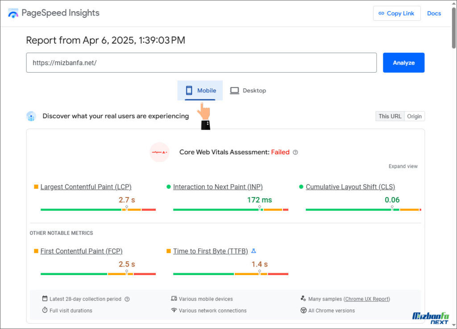Viewport: 457px width, 329px height.
Task: Click the CLS distribution bar
Action: click(363, 210)
